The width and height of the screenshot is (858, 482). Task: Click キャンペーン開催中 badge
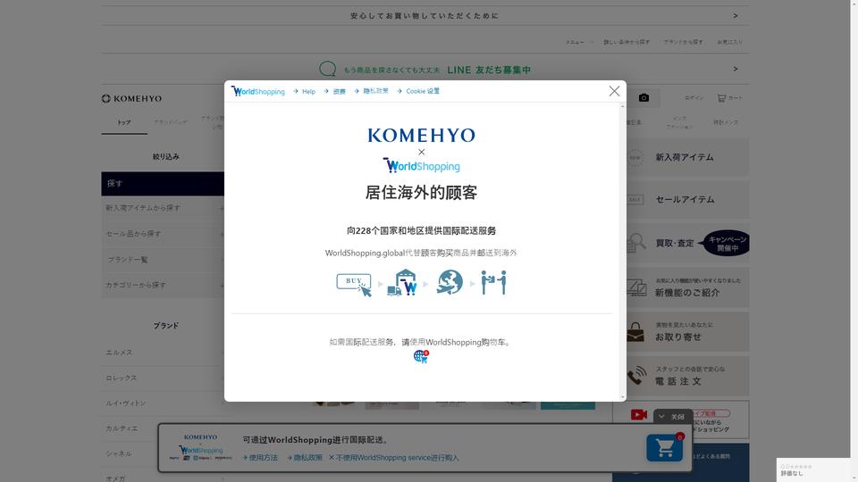728,243
